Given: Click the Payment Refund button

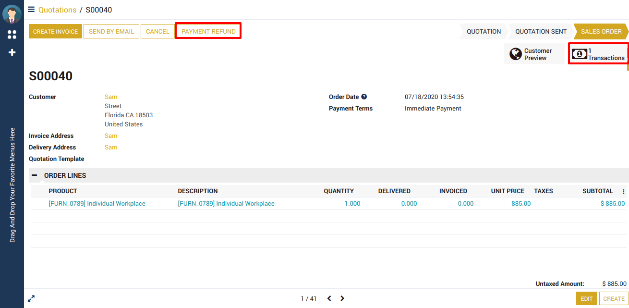Looking at the screenshot, I should [208, 32].
